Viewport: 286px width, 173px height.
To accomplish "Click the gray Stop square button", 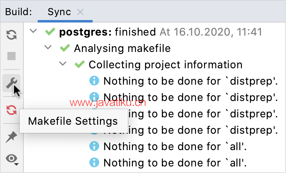I will coord(11,56).
